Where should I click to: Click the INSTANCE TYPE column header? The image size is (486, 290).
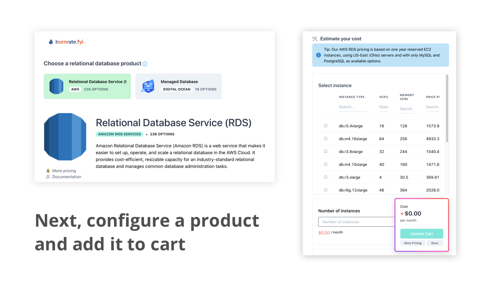tap(351, 97)
